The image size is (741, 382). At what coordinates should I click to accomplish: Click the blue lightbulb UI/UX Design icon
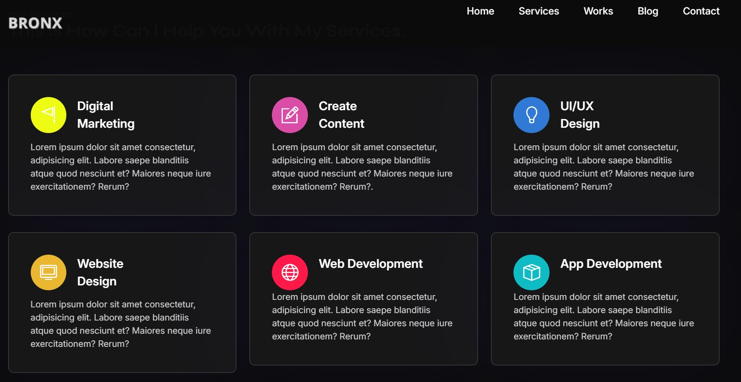coord(531,115)
